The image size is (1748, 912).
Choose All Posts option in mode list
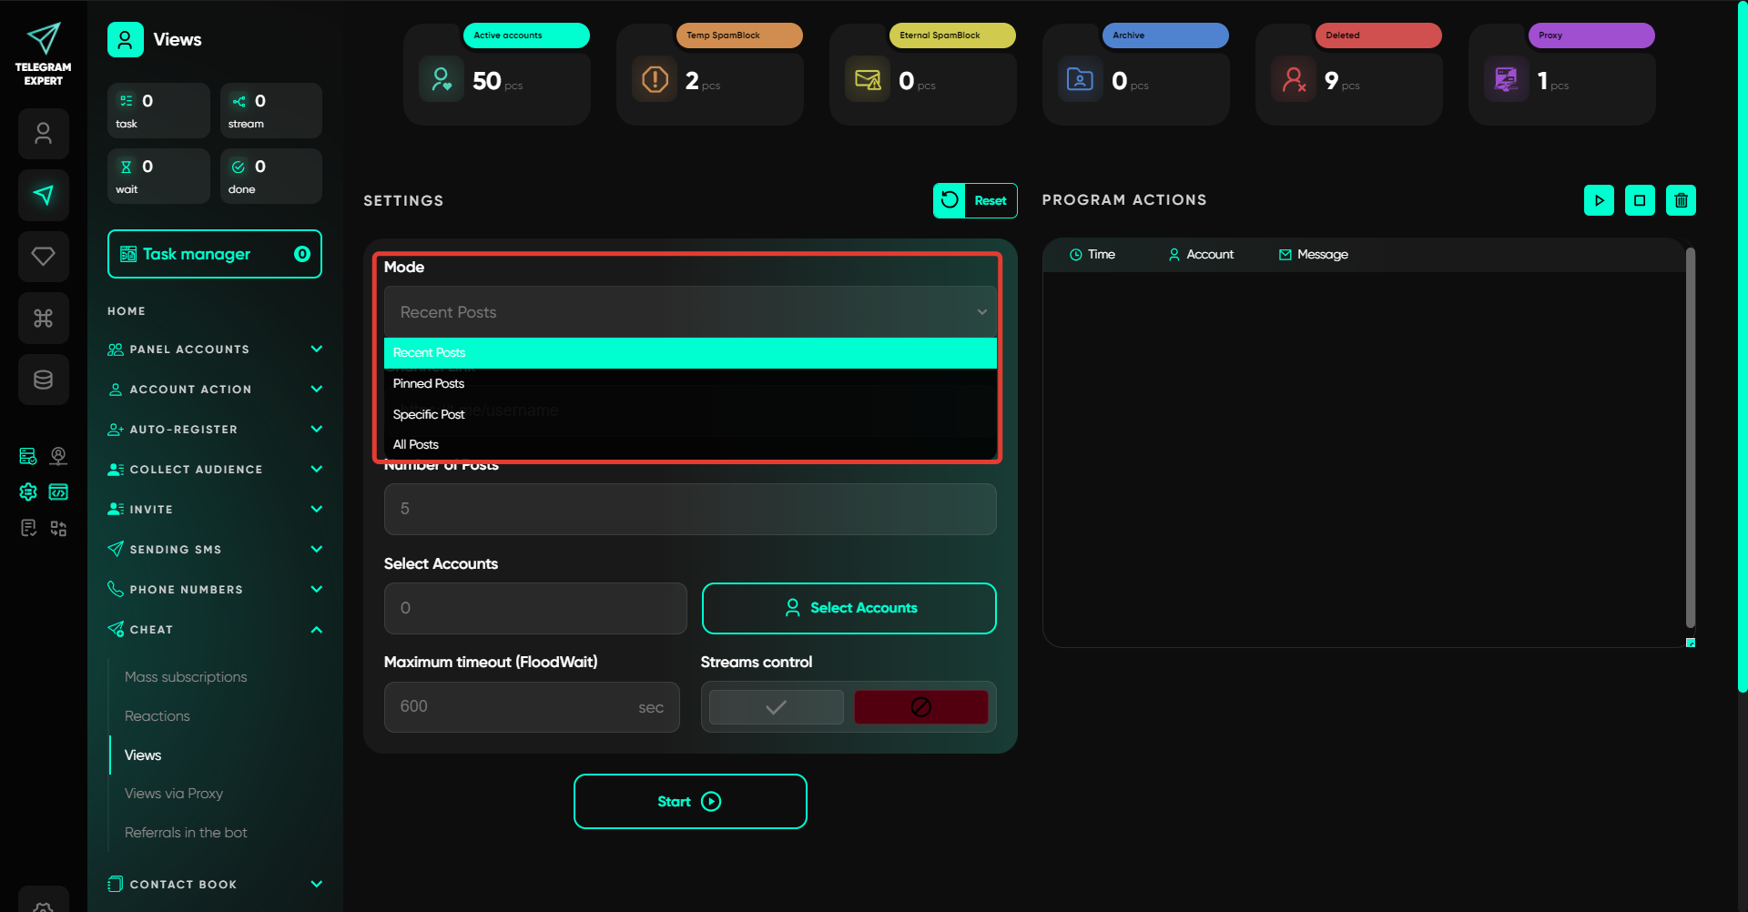coord(416,444)
